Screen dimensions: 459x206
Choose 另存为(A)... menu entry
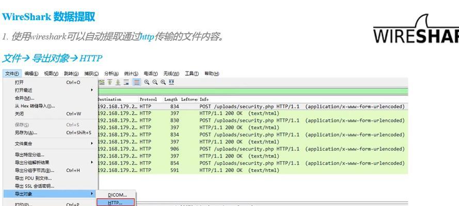point(51,133)
